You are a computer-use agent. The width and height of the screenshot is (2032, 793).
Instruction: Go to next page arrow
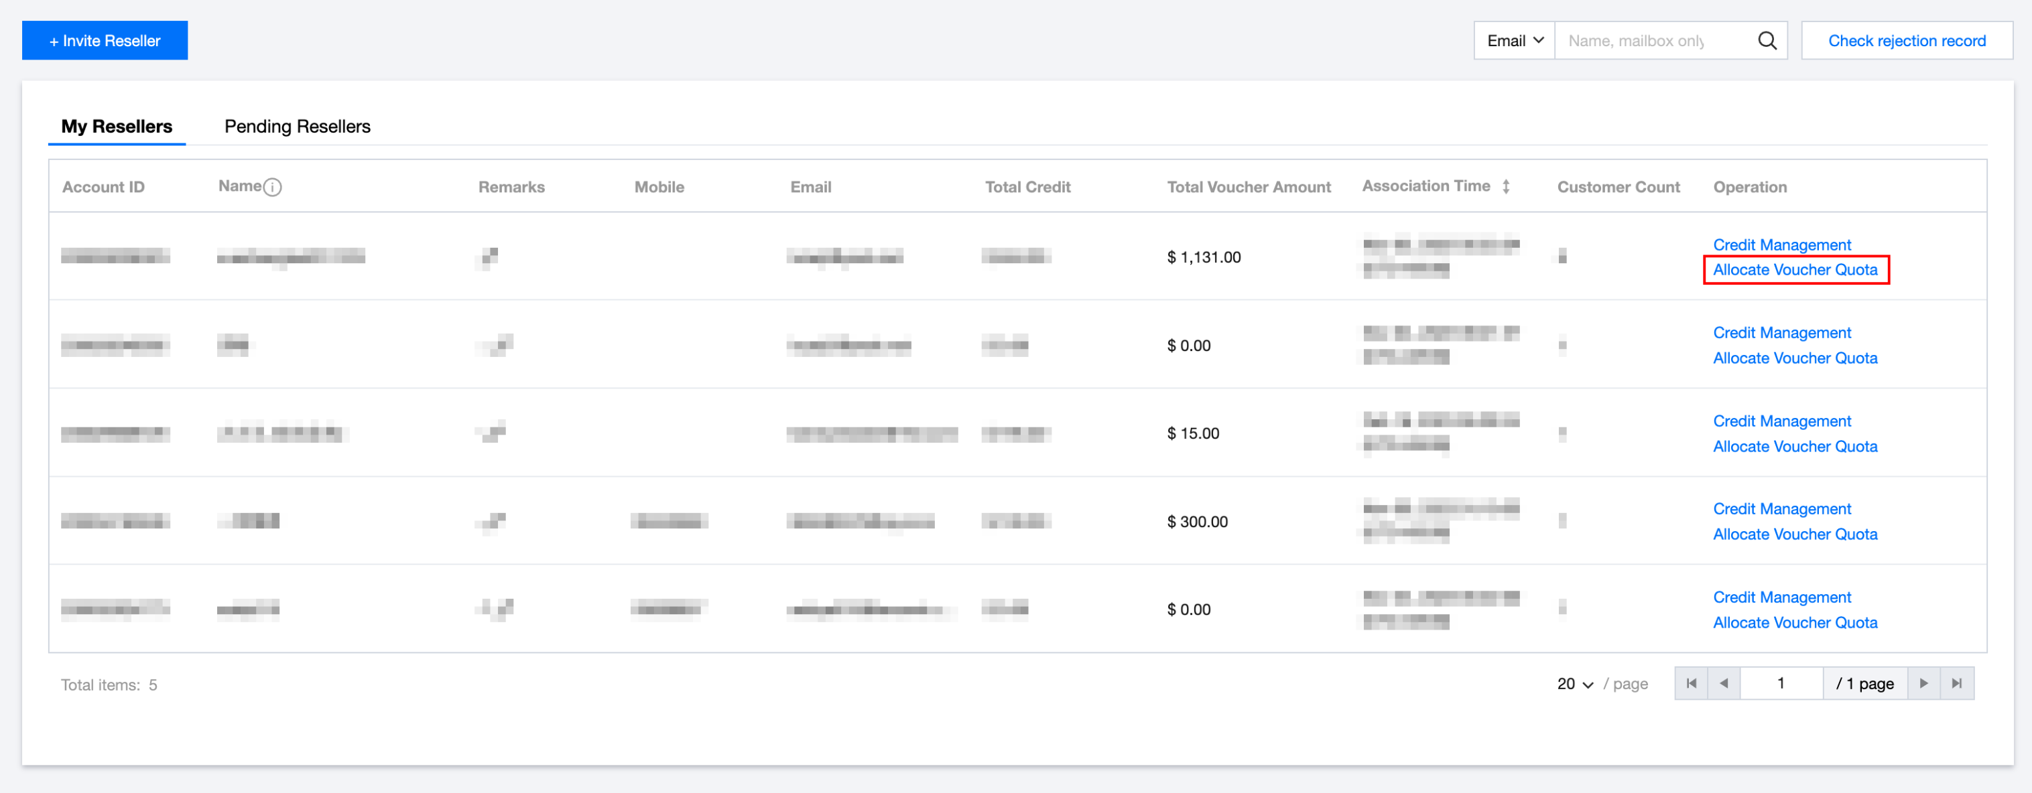[1923, 683]
